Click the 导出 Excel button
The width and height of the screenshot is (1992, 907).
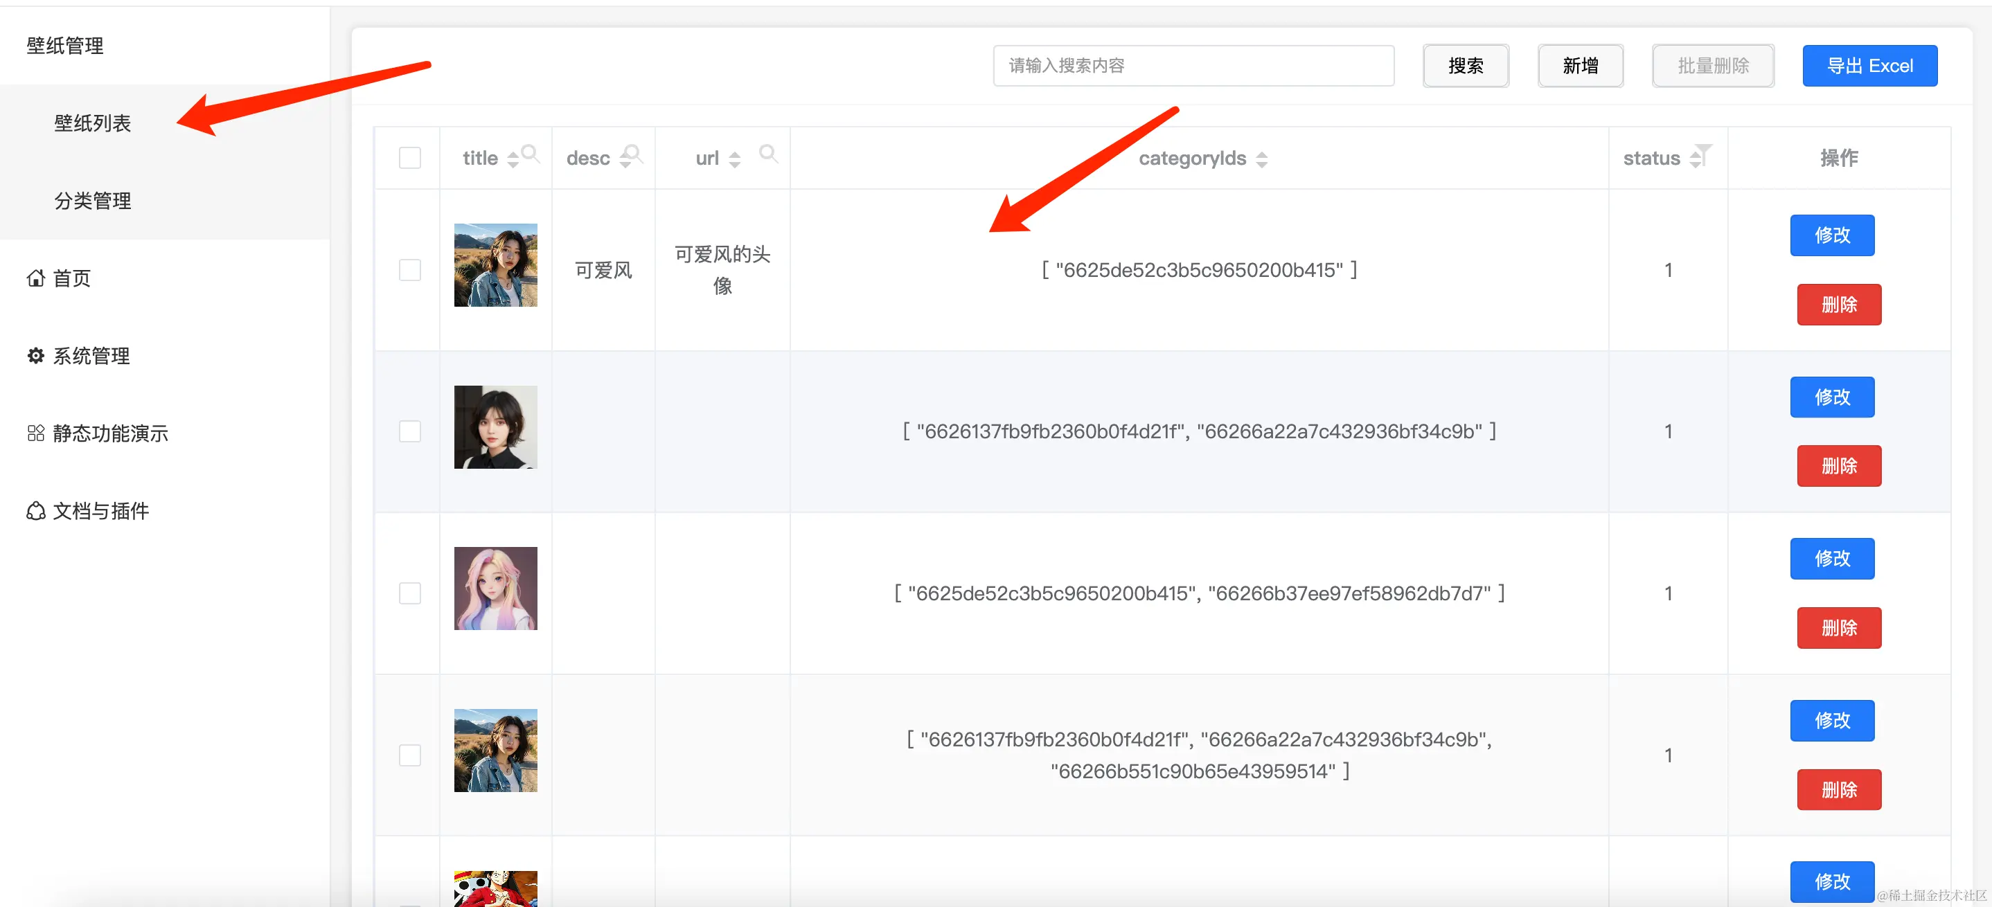tap(1870, 66)
